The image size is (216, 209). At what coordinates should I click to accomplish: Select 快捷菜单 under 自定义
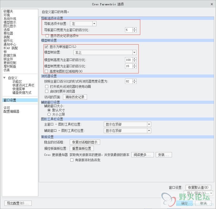[x=19, y=89]
